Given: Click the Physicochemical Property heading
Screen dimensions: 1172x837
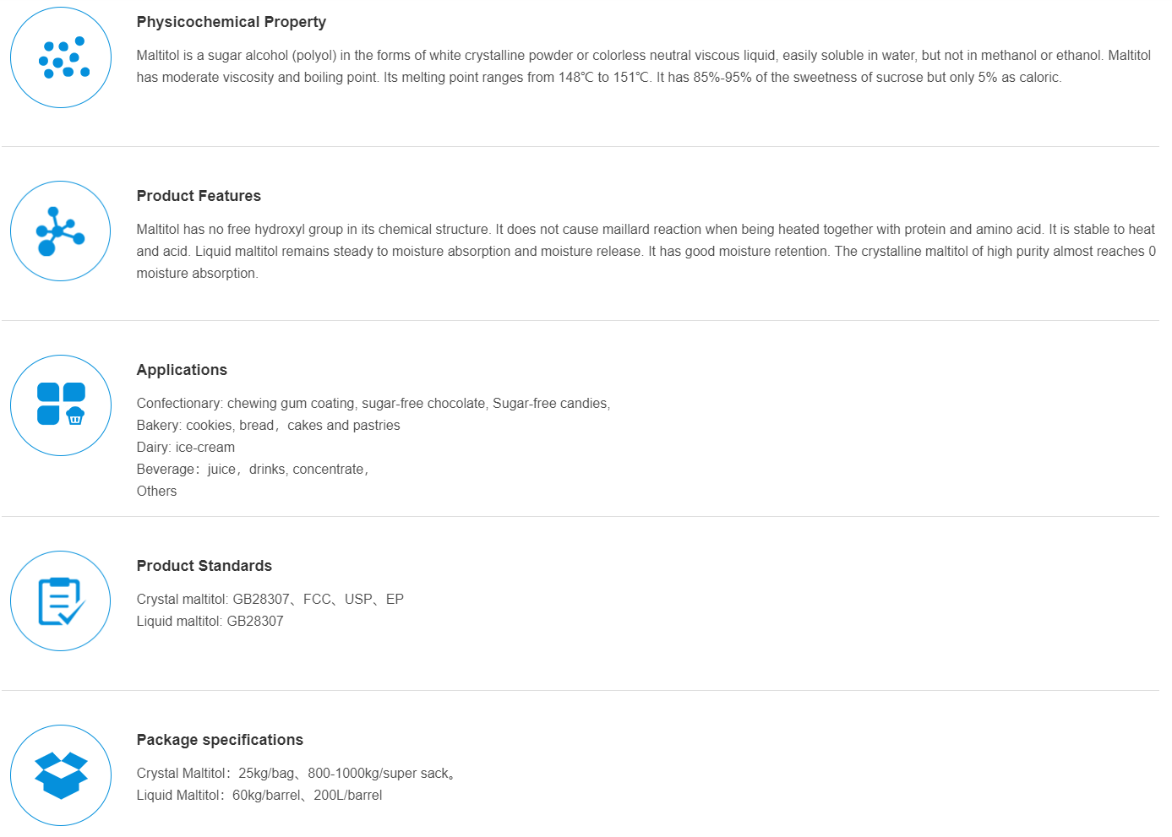Looking at the screenshot, I should click(231, 22).
